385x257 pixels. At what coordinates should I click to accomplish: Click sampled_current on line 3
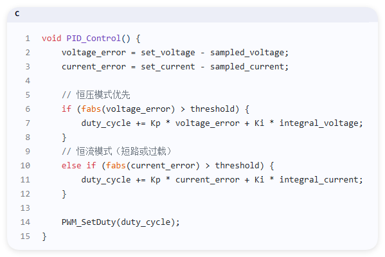(x=247, y=67)
